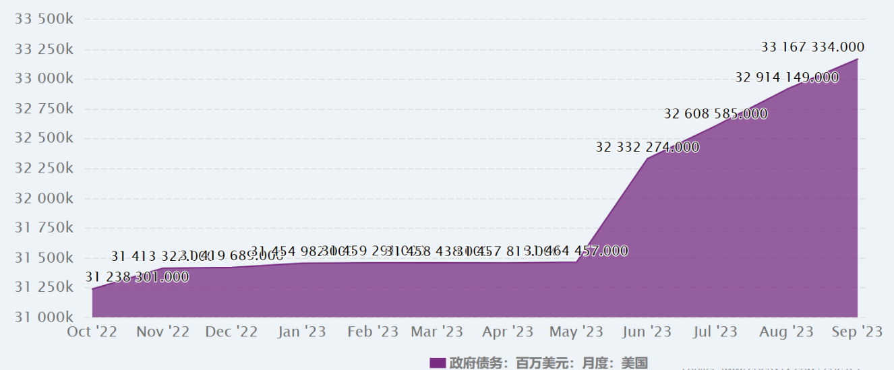Select the Jan '23 axis label
Image resolution: width=894 pixels, height=370 pixels.
tap(301, 332)
